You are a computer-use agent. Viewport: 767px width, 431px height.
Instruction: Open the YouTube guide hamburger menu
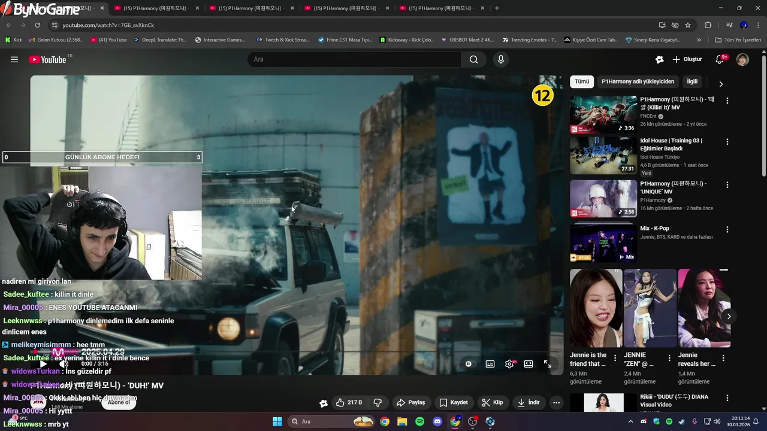coord(14,59)
